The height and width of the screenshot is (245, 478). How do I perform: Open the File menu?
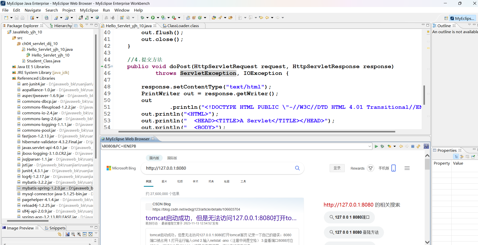5,10
